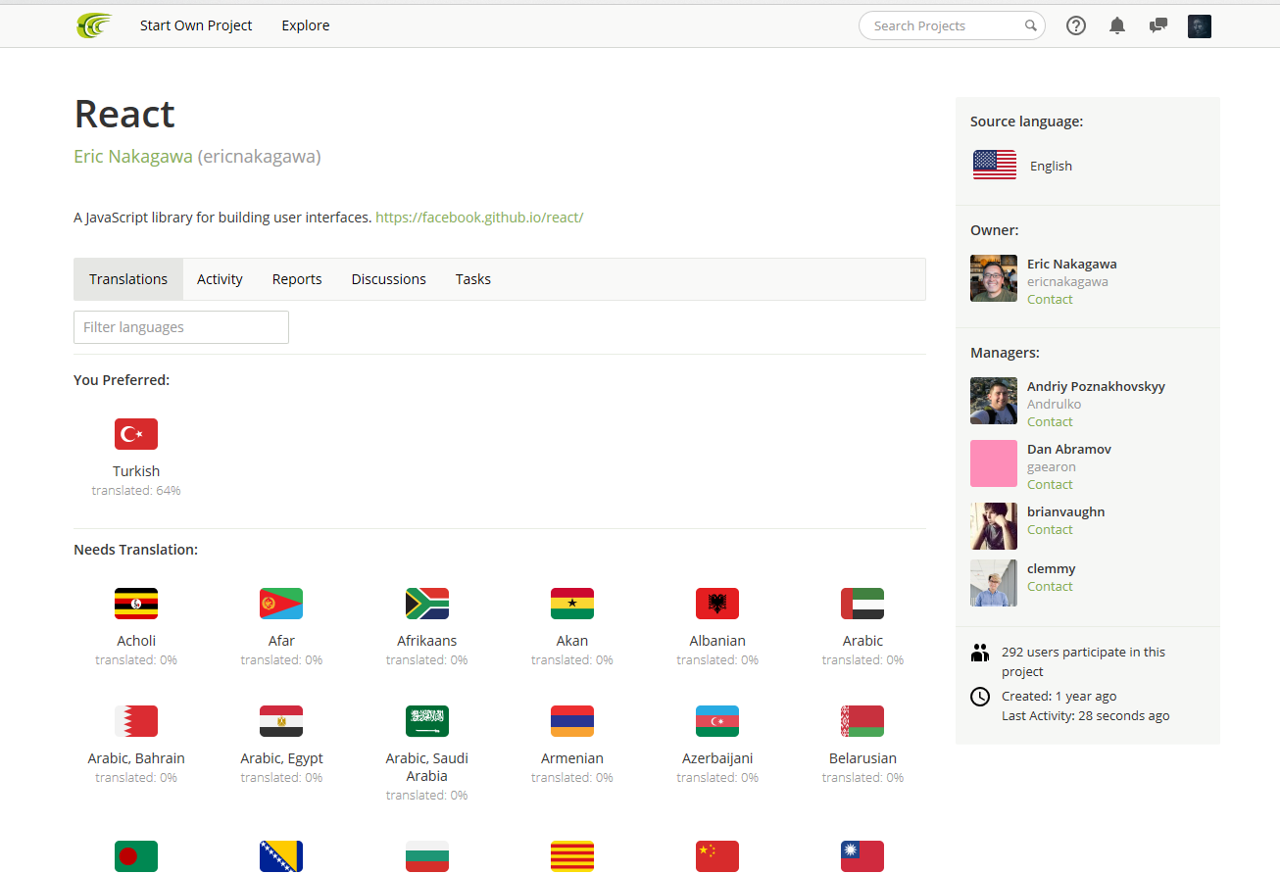Open the Armenian language name link
The height and width of the screenshot is (874, 1280).
572,758
